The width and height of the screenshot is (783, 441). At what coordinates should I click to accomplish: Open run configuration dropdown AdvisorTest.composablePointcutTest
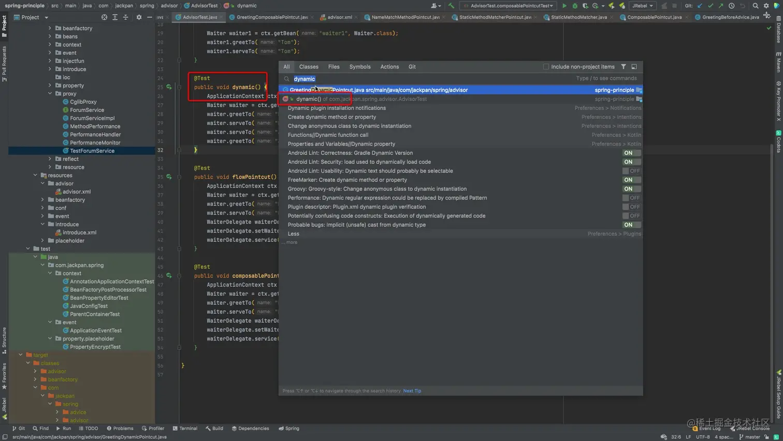click(509, 6)
